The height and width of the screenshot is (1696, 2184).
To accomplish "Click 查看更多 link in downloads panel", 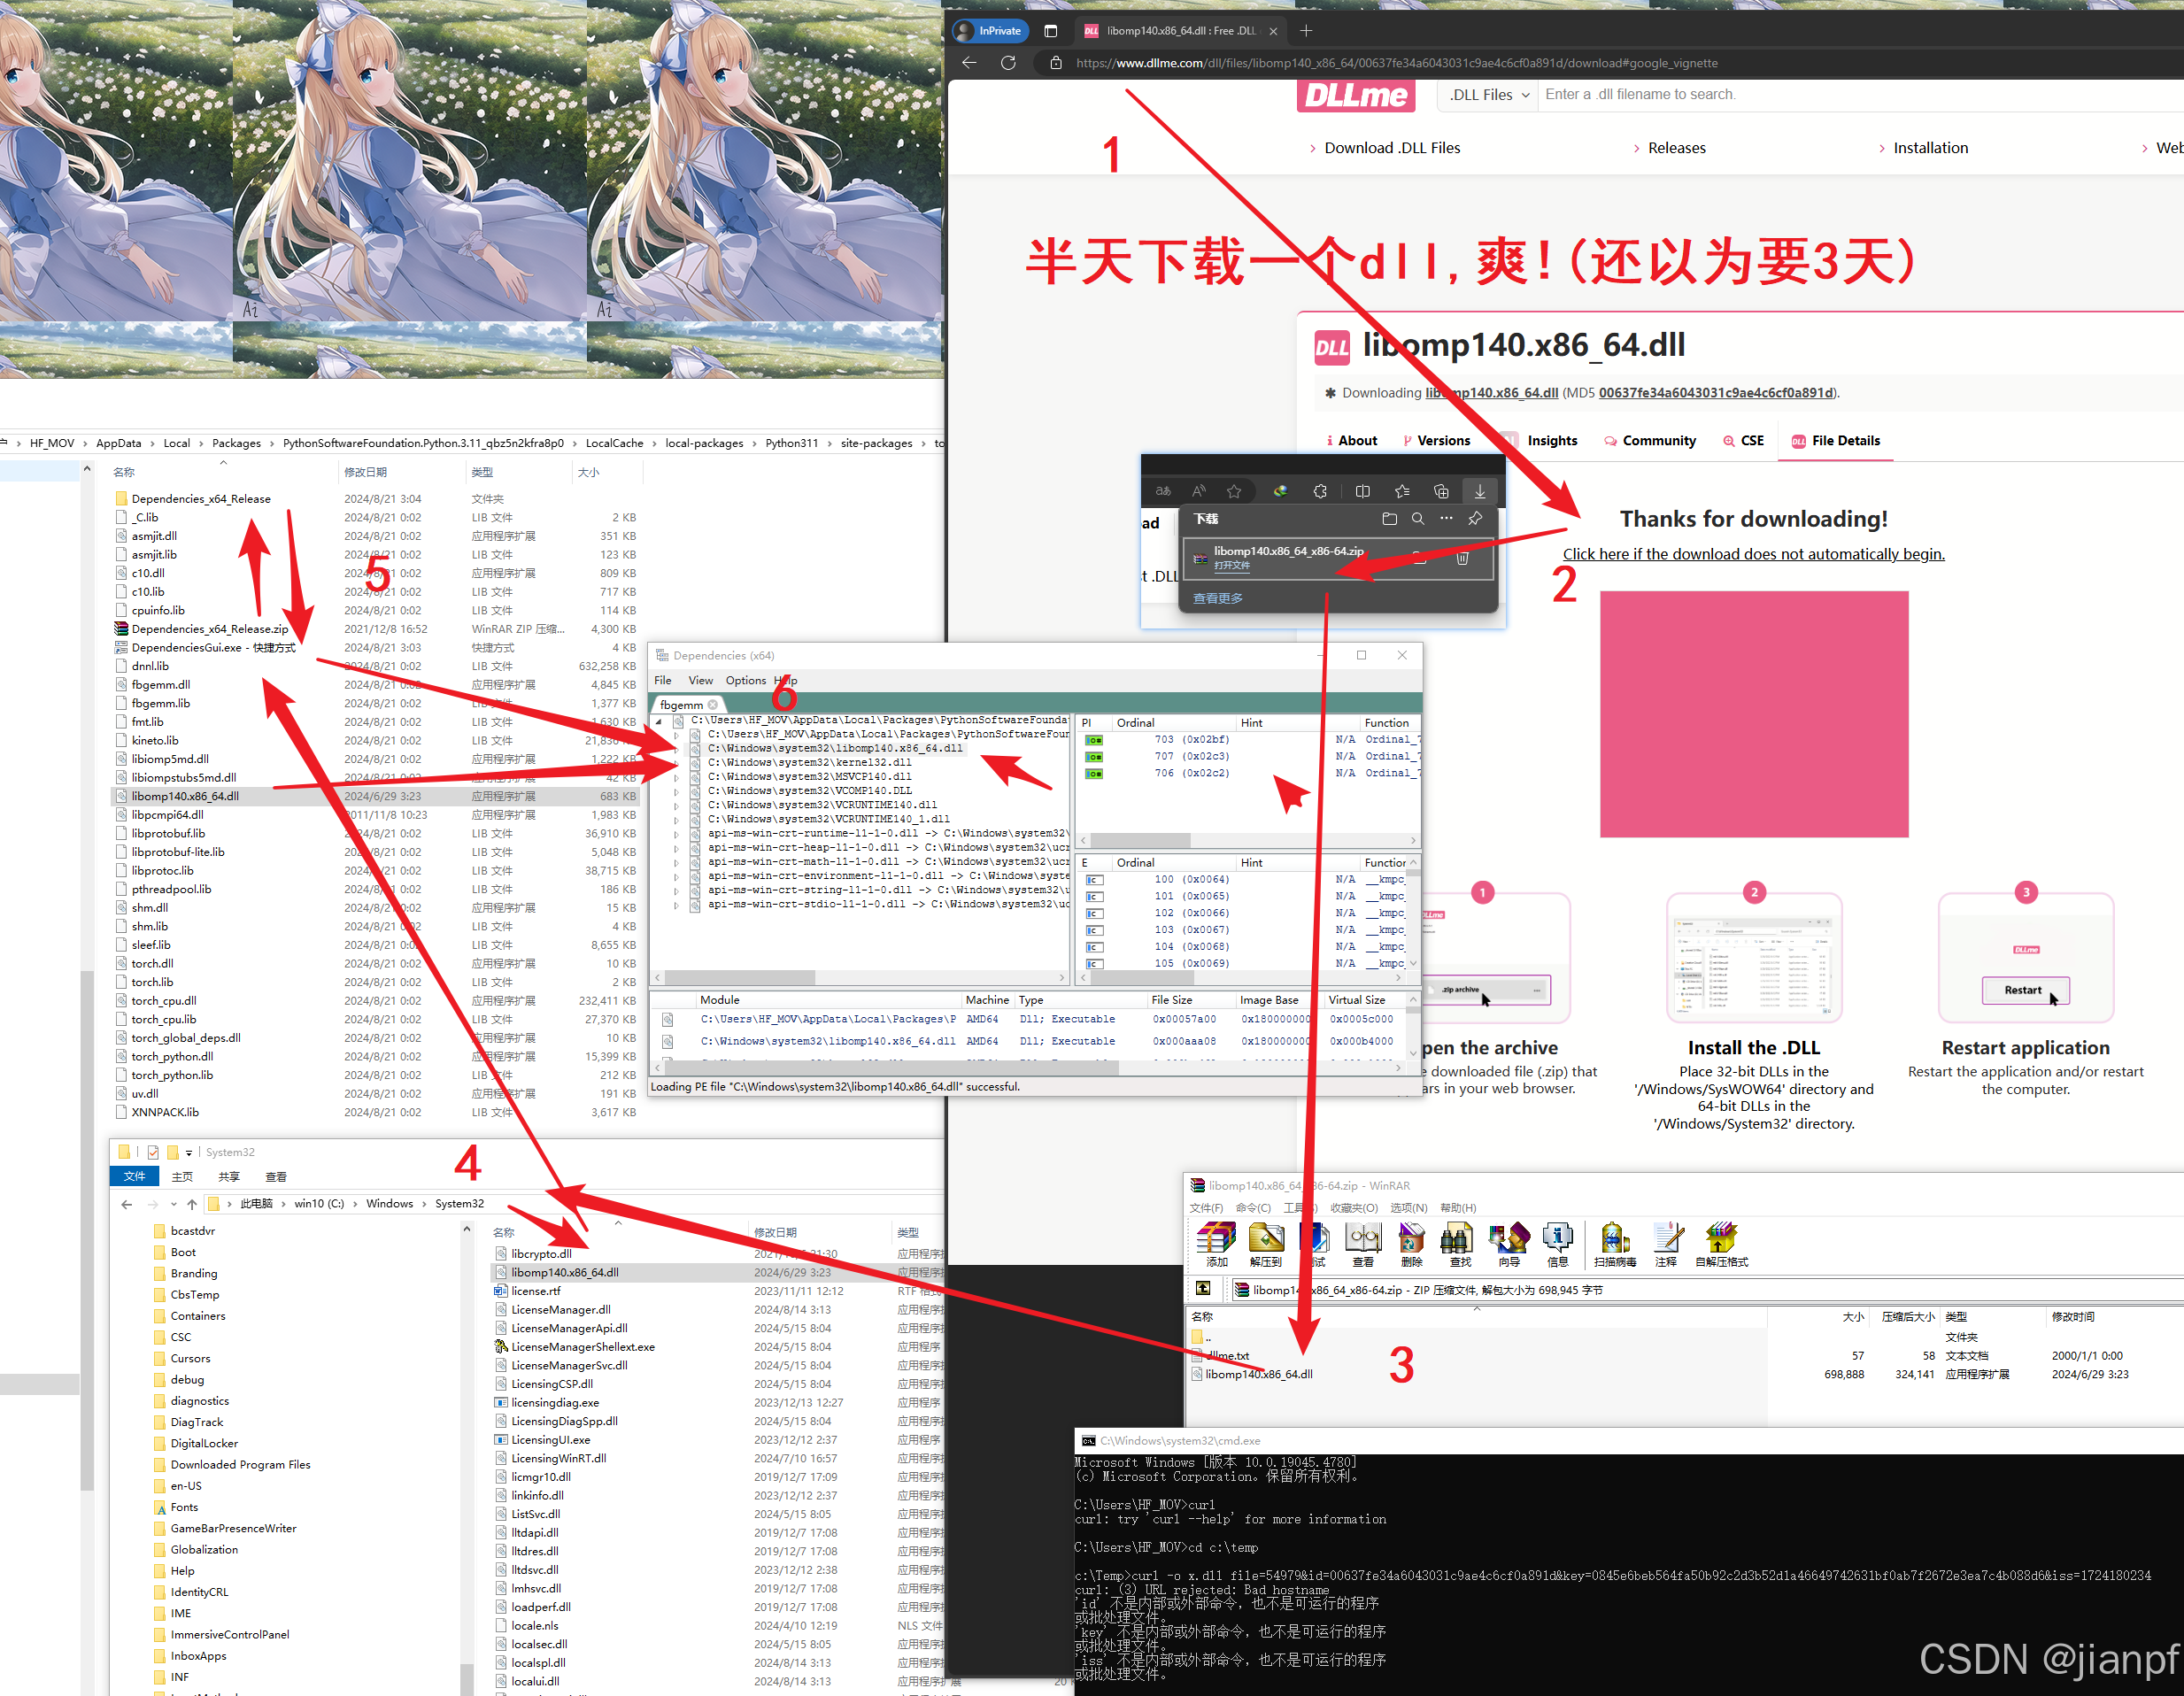I will tap(1217, 598).
